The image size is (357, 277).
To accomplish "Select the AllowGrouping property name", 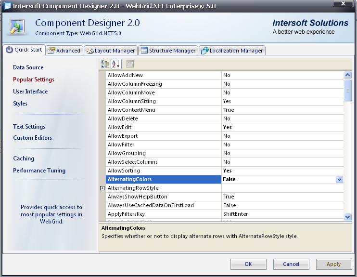I will [127, 153].
